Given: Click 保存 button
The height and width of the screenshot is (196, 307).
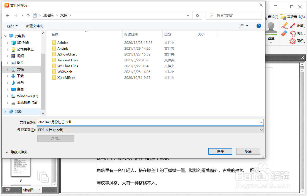Looking at the screenshot, I should pyautogui.click(x=220, y=151).
